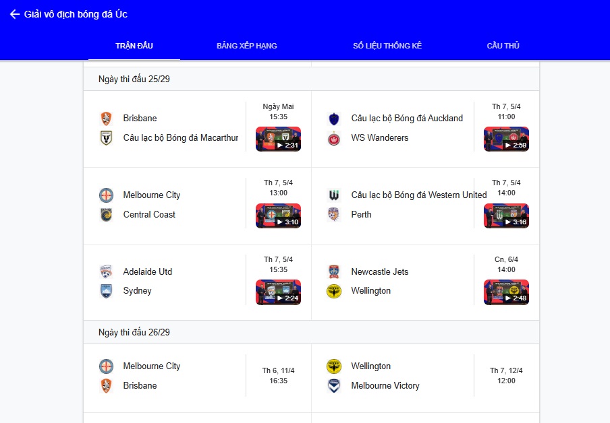
Task: Open the Melbourne City vs Brisbane 11/4 match
Action: point(197,376)
